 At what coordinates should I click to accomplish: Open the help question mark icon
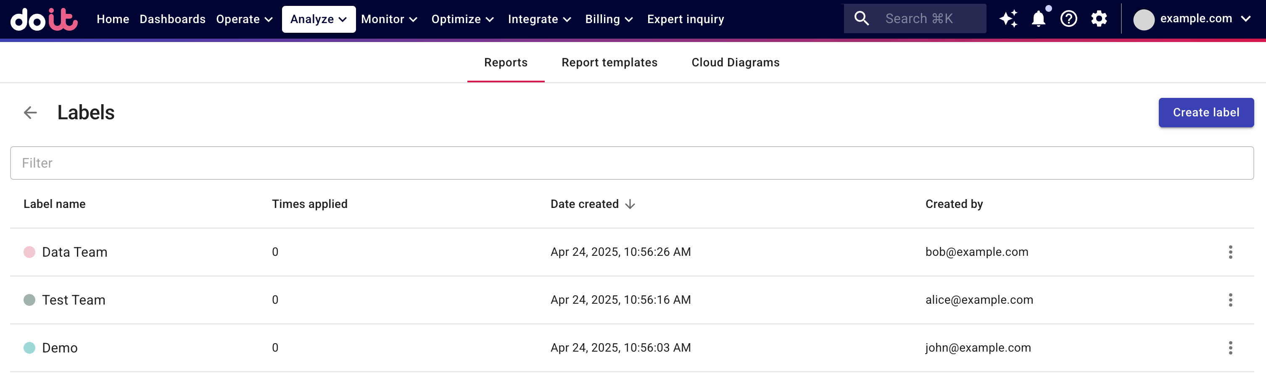point(1068,19)
